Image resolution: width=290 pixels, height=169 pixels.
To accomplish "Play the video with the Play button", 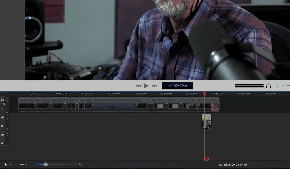I will point(146,86).
